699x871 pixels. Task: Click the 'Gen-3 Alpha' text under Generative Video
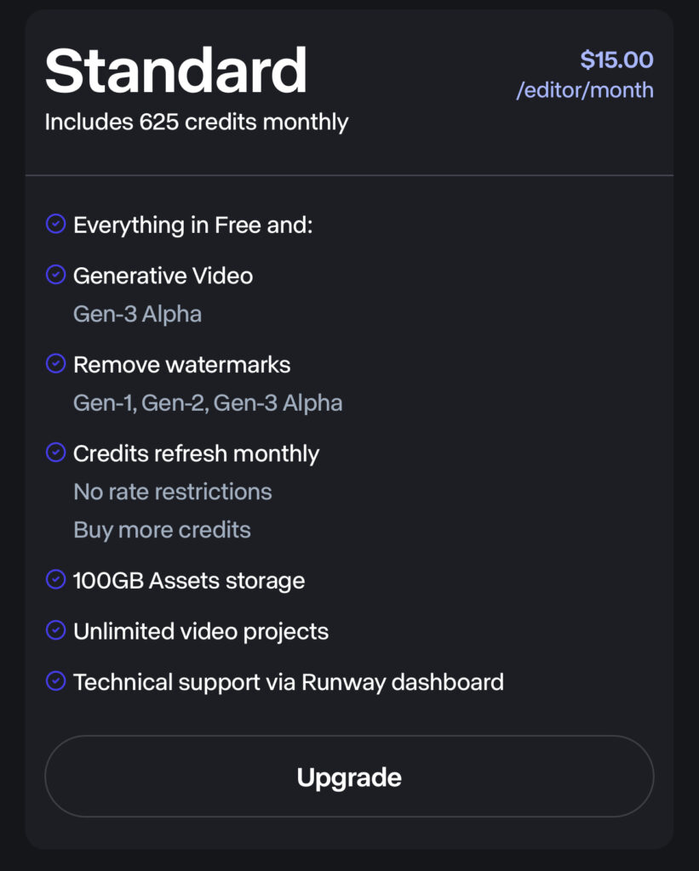137,314
